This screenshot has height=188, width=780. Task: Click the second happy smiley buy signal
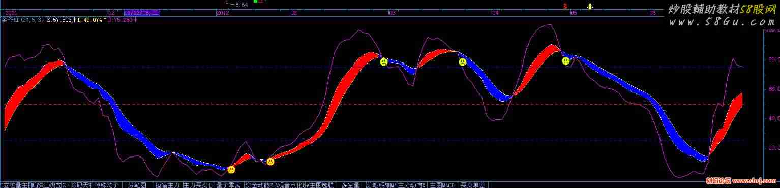[271, 162]
